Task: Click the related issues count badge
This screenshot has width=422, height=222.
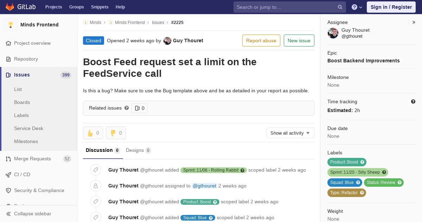Action: pos(140,108)
